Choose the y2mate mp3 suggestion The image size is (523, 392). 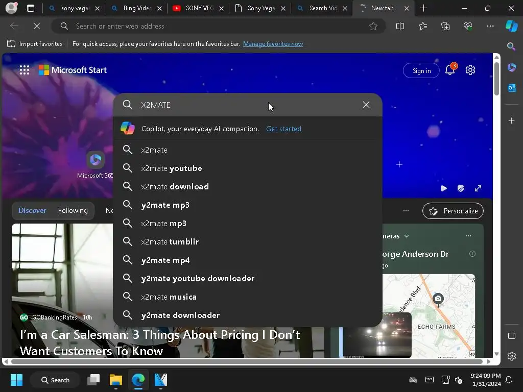tap(248, 205)
